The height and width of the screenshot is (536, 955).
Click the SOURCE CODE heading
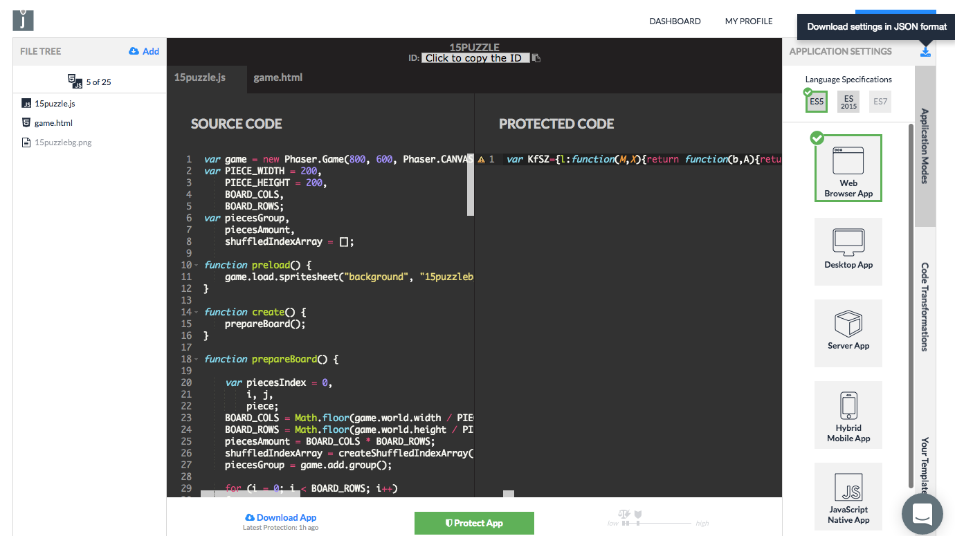(x=237, y=124)
